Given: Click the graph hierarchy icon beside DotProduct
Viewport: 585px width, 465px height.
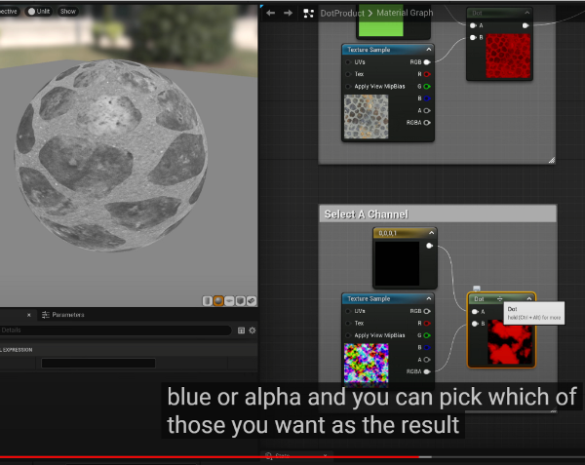Looking at the screenshot, I should coord(308,14).
